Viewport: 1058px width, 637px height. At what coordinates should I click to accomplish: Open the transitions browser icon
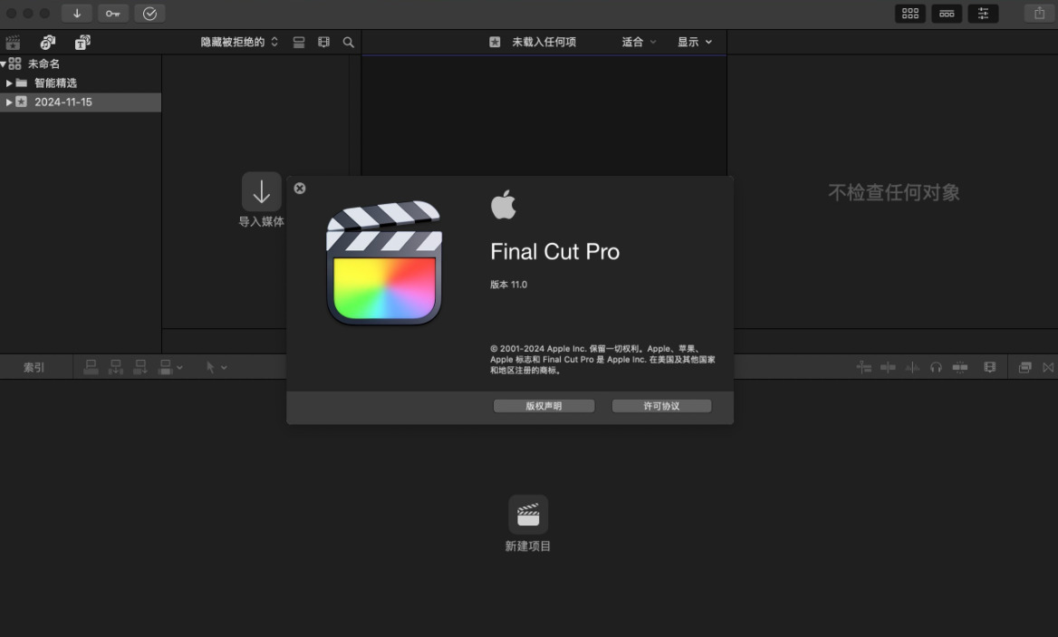click(1048, 367)
